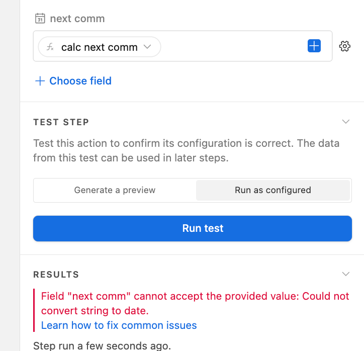Select the calc next comm token
Screen dimensions: 364x351
(x=100, y=47)
